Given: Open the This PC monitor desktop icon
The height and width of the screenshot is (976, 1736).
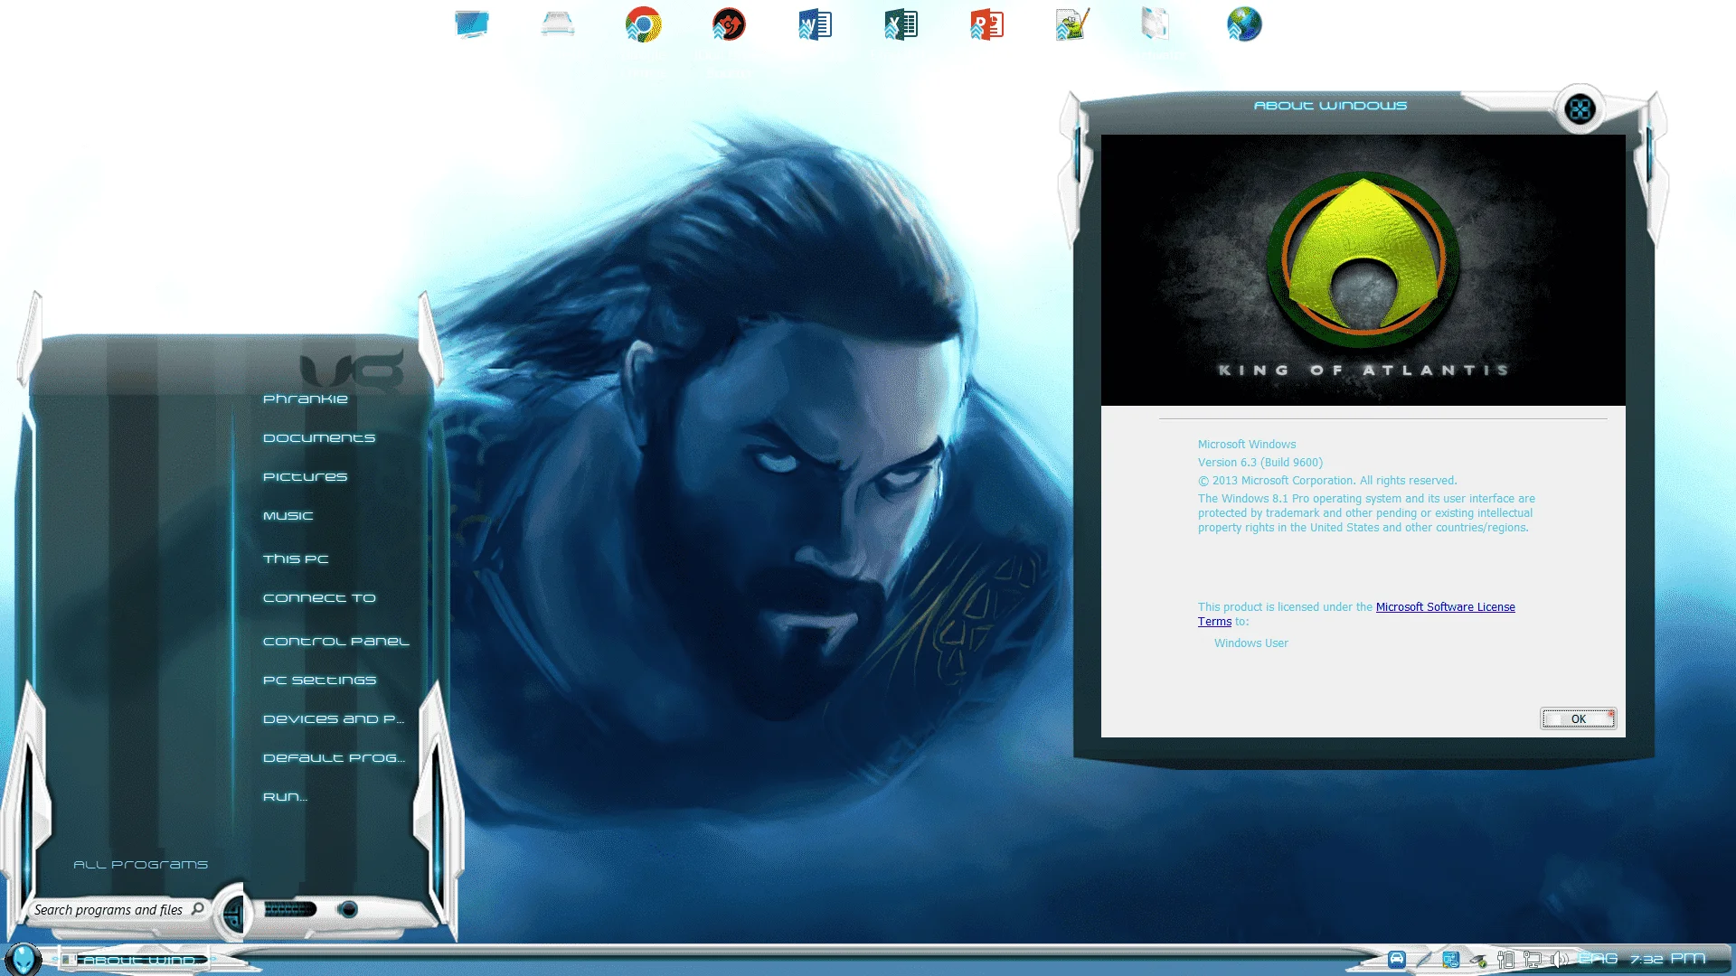Looking at the screenshot, I should coord(471,24).
